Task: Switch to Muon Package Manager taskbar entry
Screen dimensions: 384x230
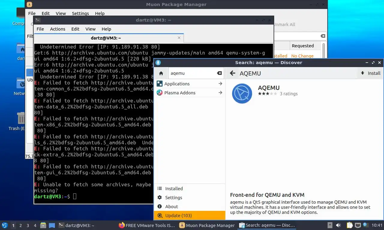Action: tap(207, 225)
